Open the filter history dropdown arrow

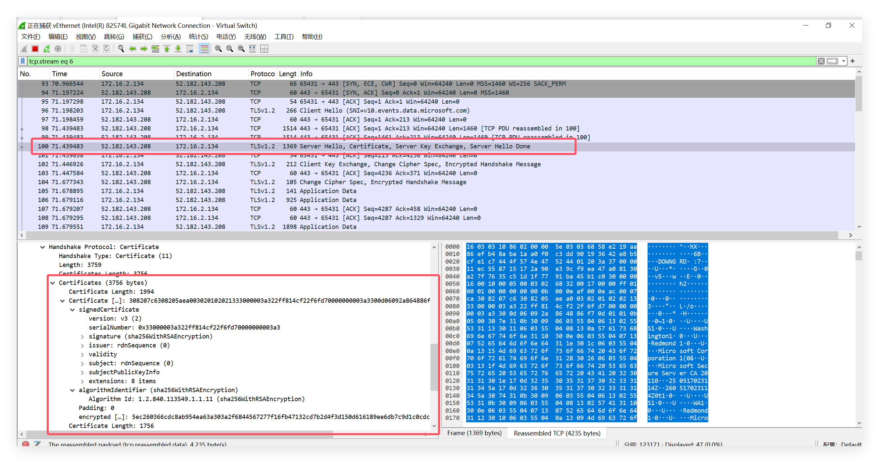click(843, 61)
